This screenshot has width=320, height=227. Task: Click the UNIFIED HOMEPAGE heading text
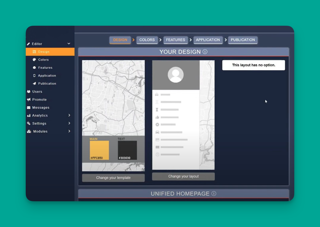coord(180,193)
